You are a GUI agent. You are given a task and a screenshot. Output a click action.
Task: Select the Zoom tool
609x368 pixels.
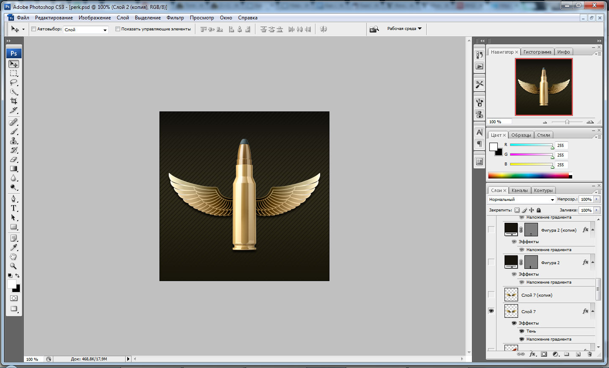point(14,266)
